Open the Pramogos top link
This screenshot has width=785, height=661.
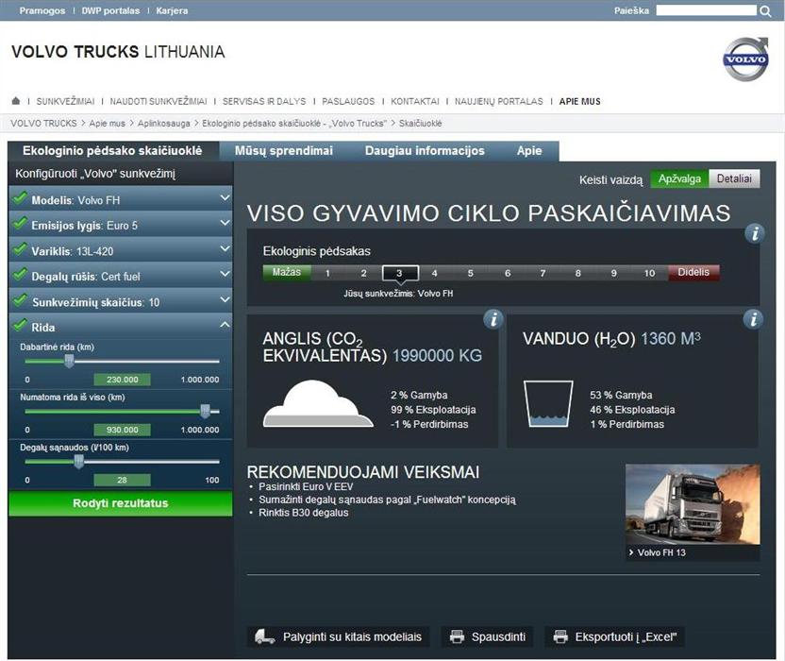(x=42, y=10)
